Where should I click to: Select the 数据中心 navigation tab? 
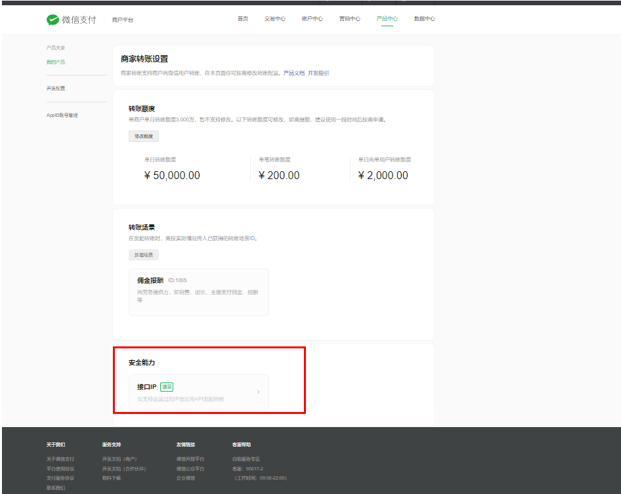pos(424,19)
